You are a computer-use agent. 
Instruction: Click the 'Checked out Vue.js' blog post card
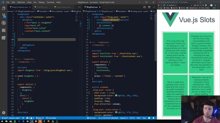[x=201, y=53]
